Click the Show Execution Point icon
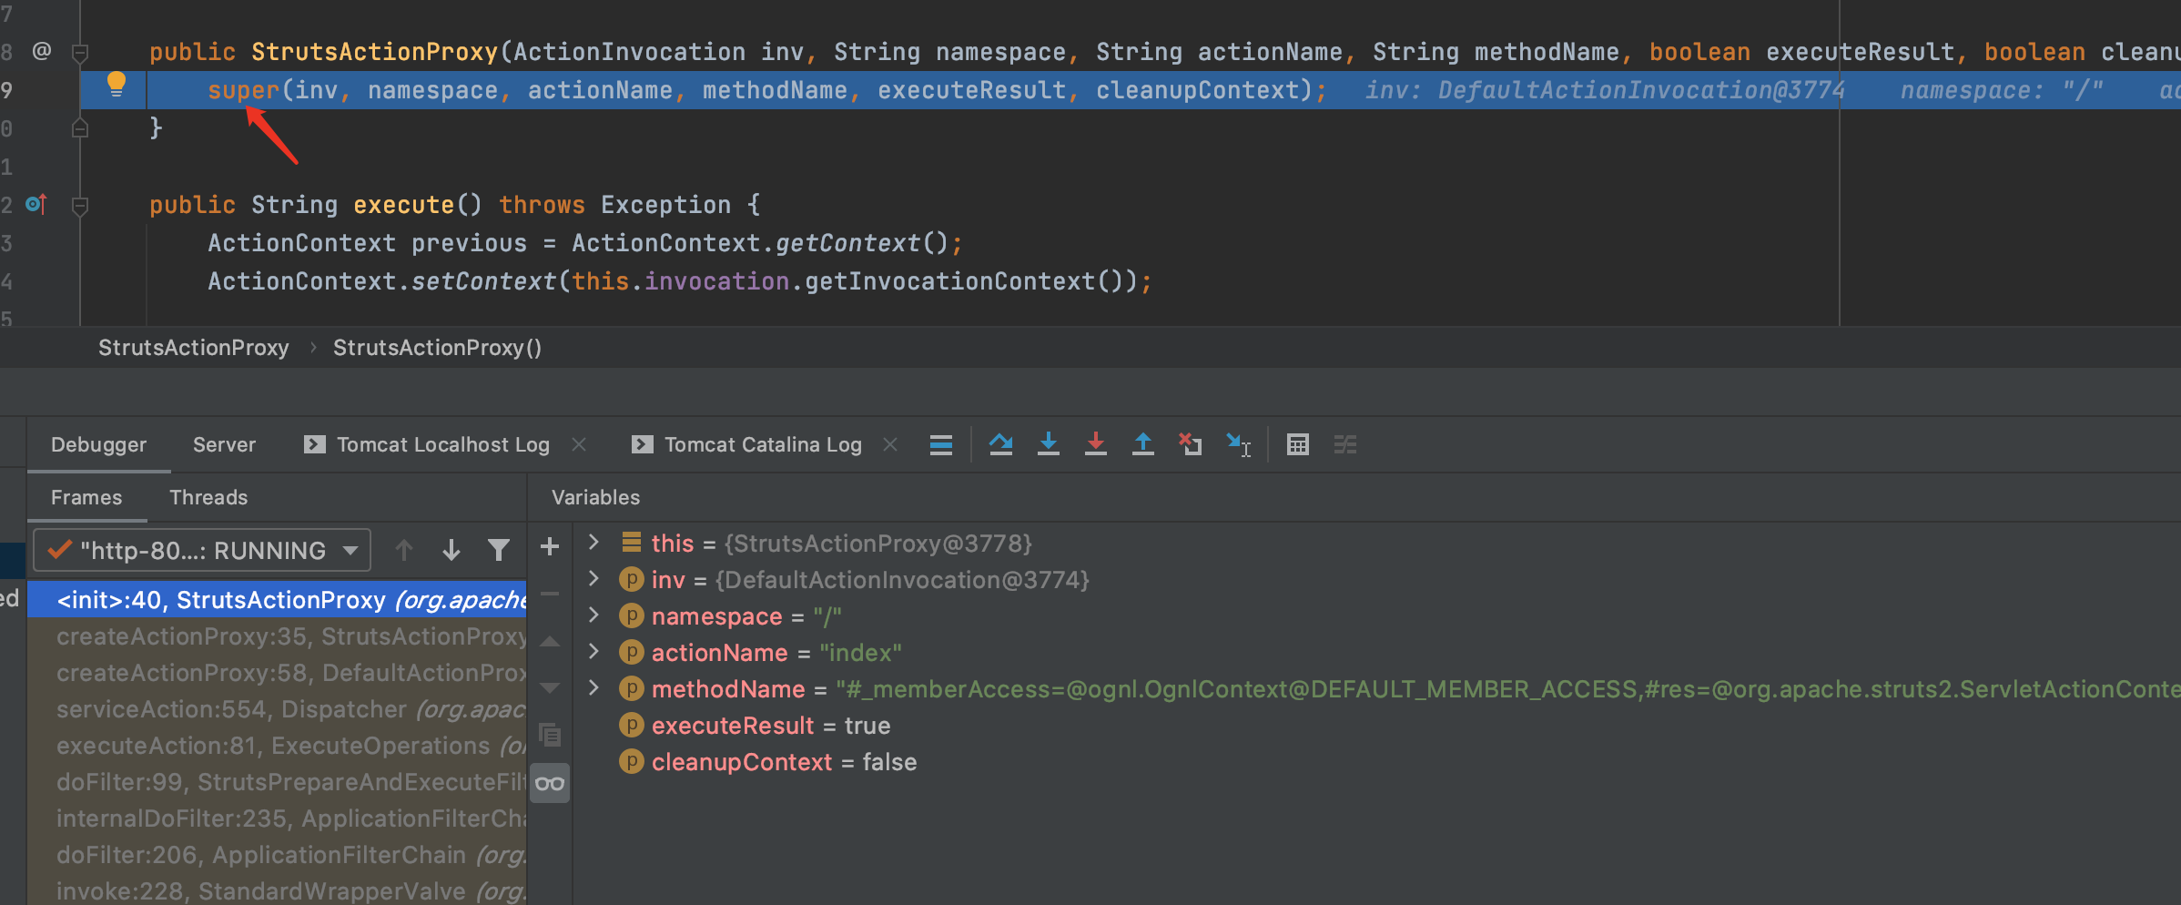Image resolution: width=2181 pixels, height=905 pixels. pyautogui.click(x=941, y=444)
